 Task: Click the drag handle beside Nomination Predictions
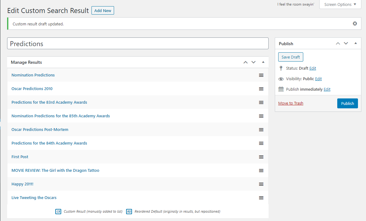coord(261,75)
